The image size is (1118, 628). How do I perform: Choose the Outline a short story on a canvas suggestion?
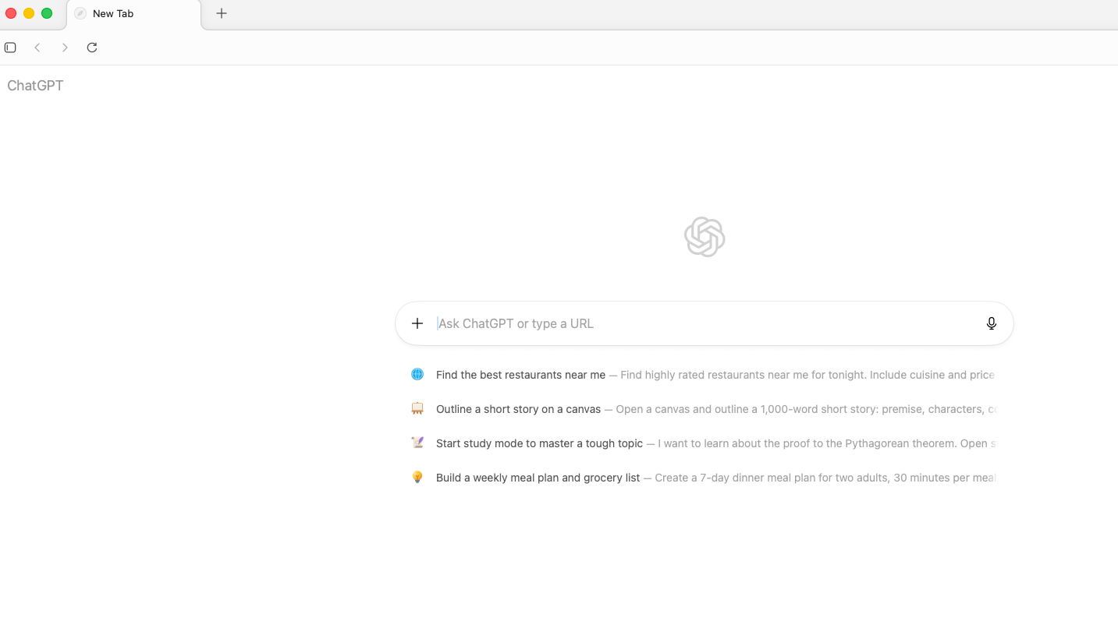(704, 409)
